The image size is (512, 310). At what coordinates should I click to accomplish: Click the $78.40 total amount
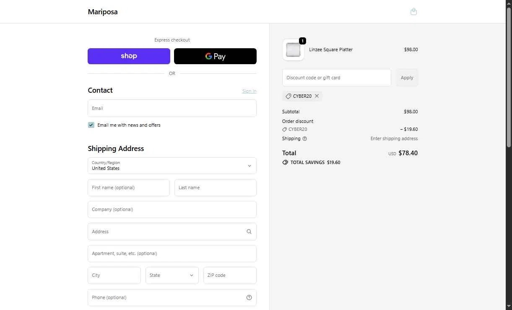(408, 153)
